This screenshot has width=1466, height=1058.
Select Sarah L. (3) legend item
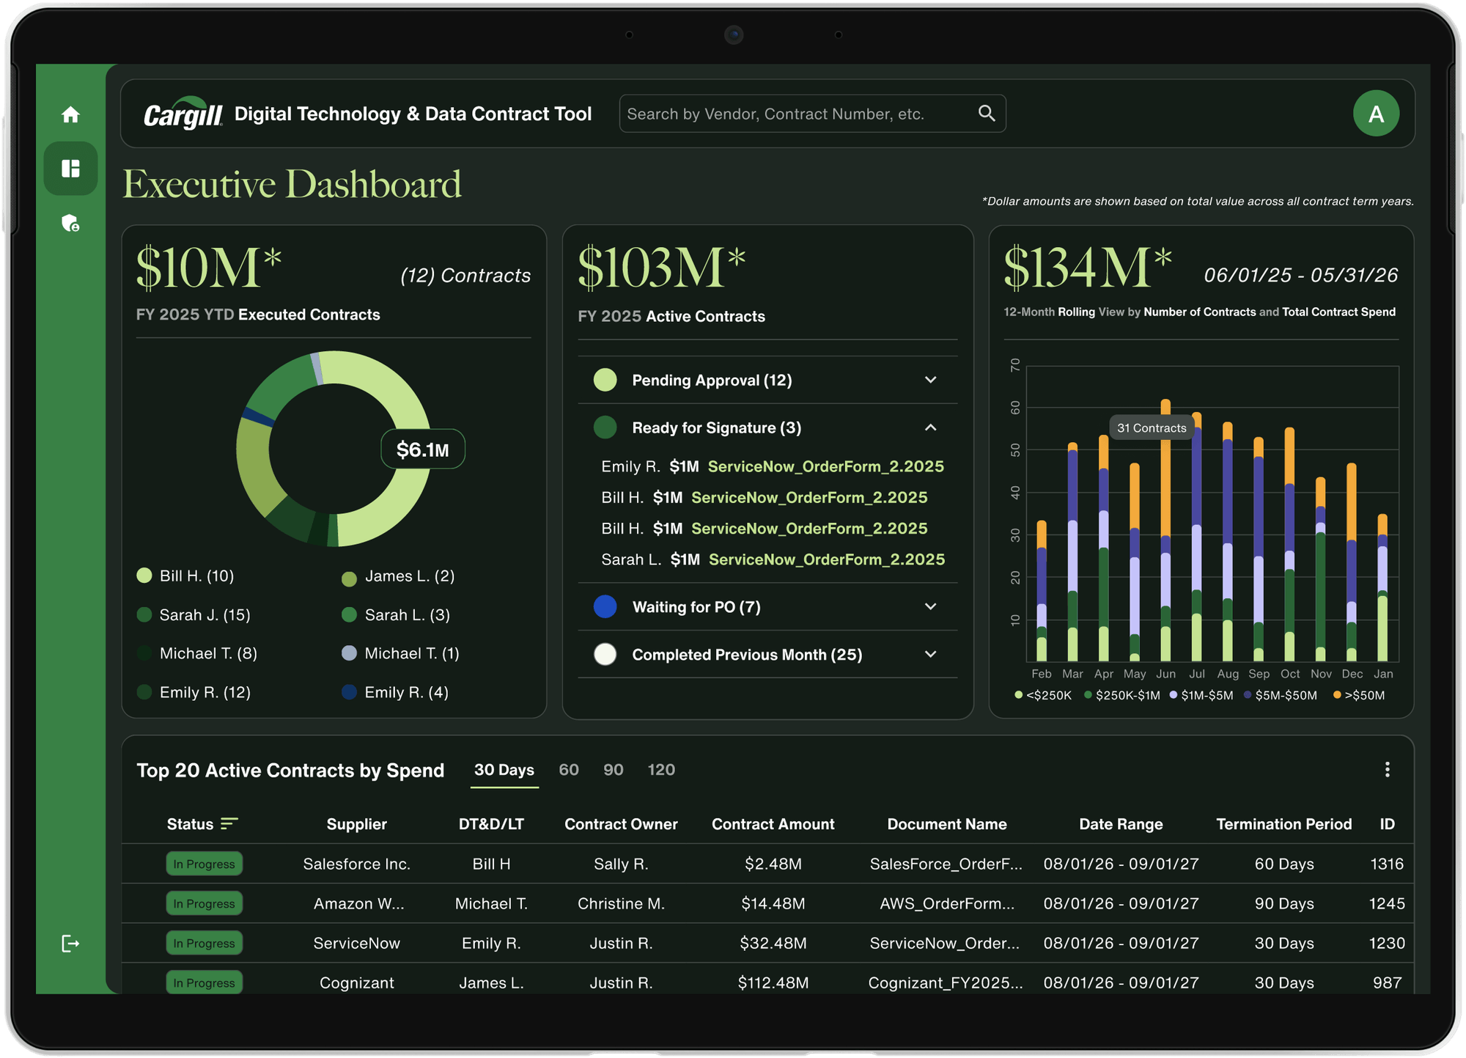[x=396, y=614]
